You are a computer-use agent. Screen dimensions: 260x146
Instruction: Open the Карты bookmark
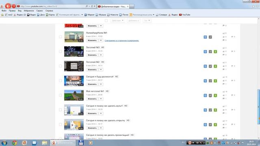coord(50,15)
